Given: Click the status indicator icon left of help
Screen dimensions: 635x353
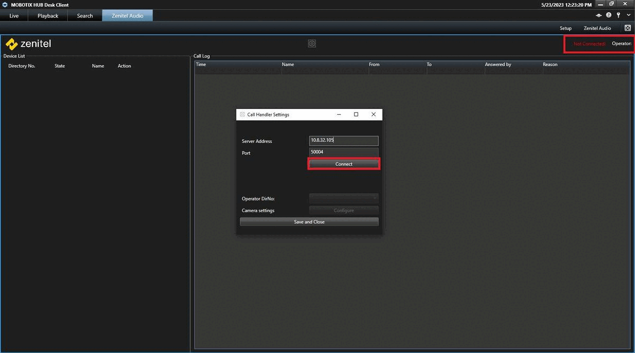Looking at the screenshot, I should point(599,15).
